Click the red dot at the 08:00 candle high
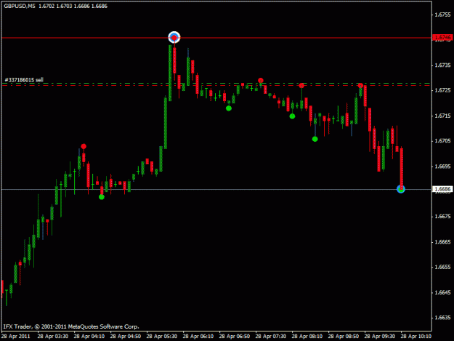This screenshot has height=341, width=454. [301, 86]
